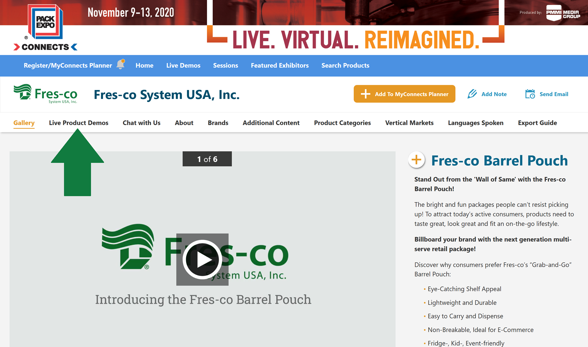Click the Send Email link
Image resolution: width=588 pixels, height=347 pixels.
pos(554,94)
